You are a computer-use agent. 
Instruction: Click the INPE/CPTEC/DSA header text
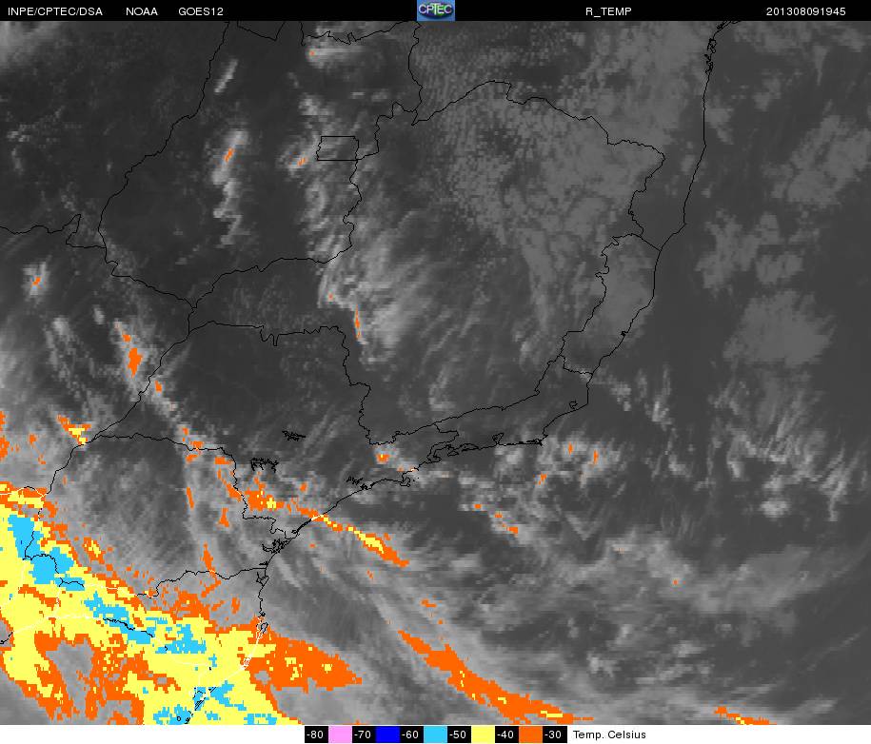point(55,11)
